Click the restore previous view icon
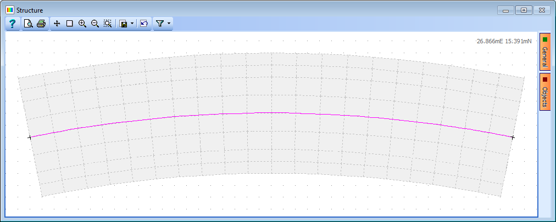This screenshot has height=222, width=556. click(144, 24)
